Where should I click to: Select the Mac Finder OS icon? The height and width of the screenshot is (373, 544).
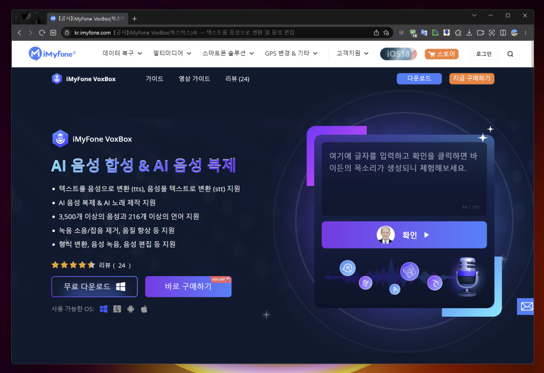pos(117,309)
